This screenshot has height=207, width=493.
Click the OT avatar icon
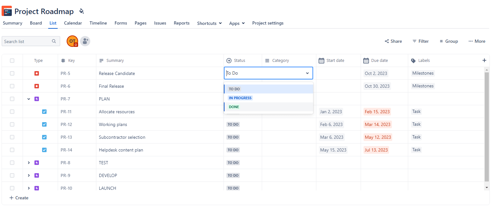[72, 41]
